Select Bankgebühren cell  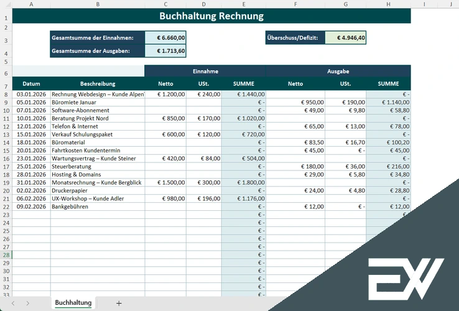click(98, 207)
